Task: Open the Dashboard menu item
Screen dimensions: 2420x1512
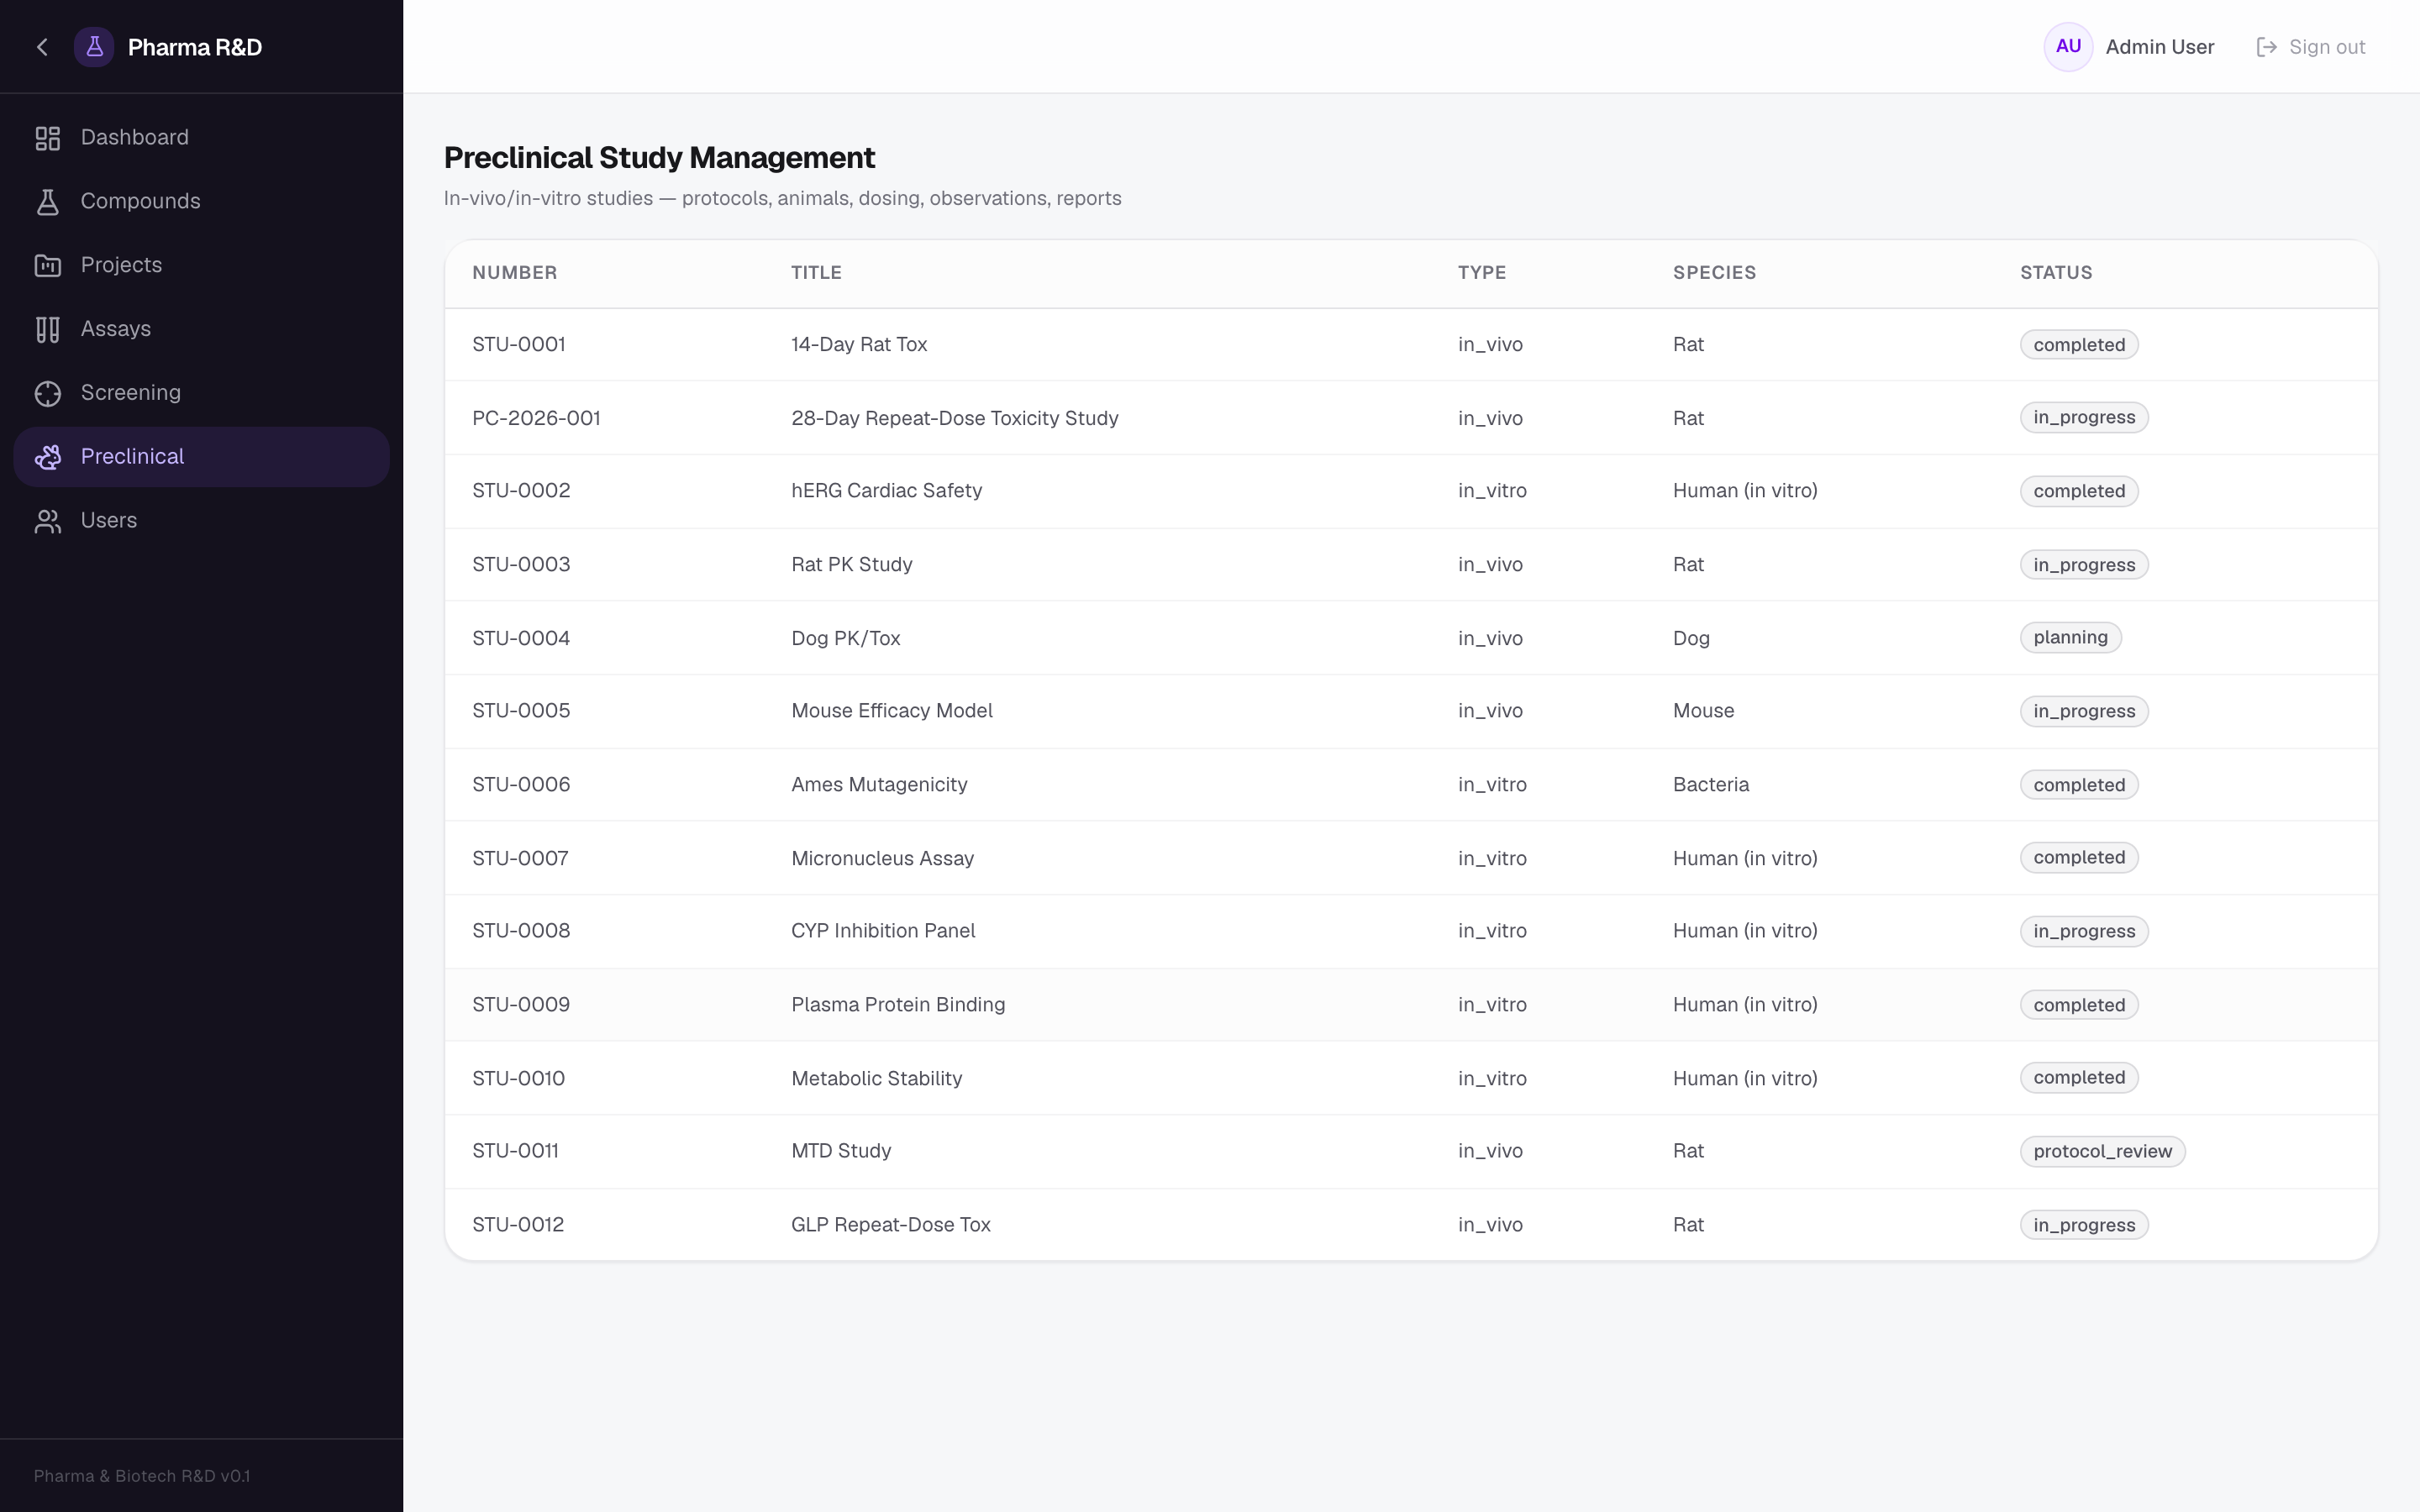Action: click(x=201, y=138)
